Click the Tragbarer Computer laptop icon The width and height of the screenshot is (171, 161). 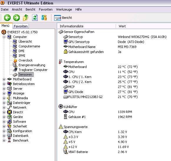(x=15, y=70)
